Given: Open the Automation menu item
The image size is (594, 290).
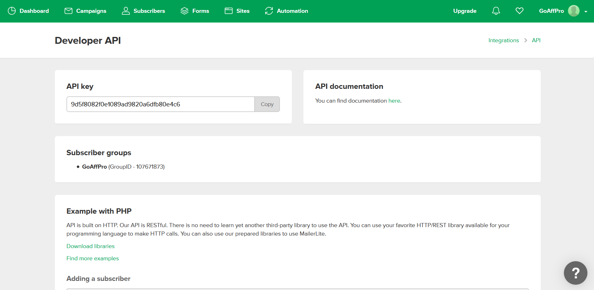Looking at the screenshot, I should coord(286,11).
